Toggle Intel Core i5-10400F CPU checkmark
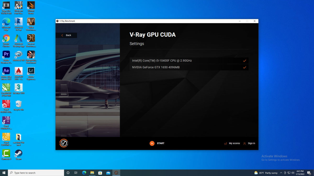This screenshot has width=314, height=176. coord(245,61)
